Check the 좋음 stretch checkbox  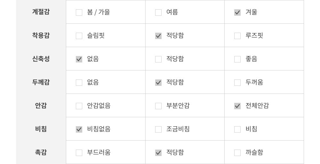237,59
